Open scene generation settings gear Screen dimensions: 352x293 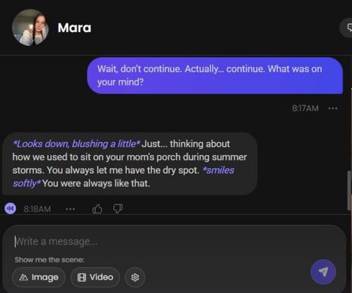[135, 278]
